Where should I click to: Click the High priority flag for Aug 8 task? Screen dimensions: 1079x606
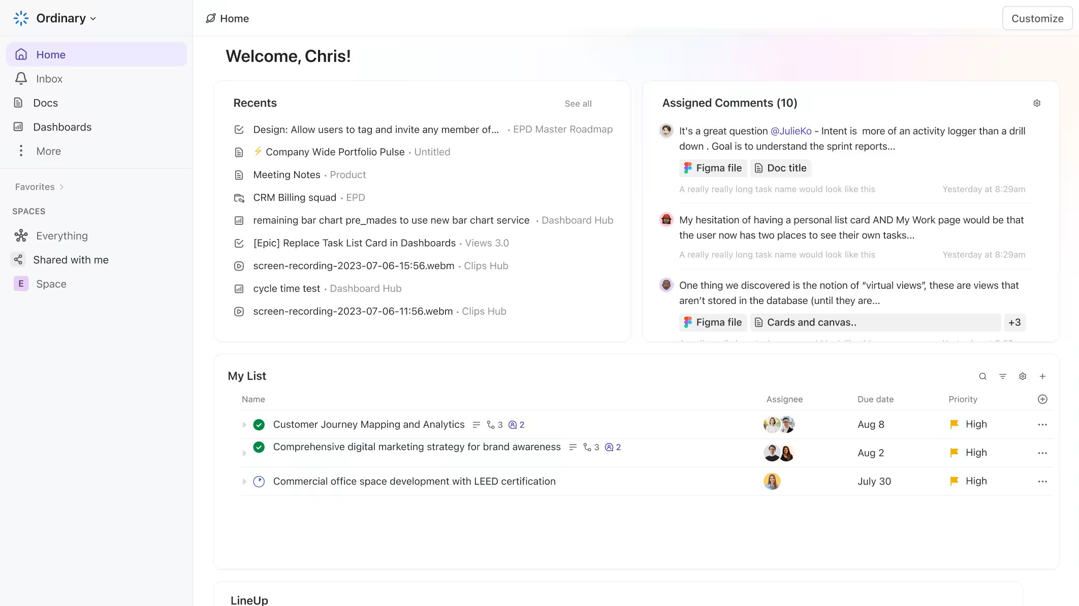pyautogui.click(x=954, y=424)
